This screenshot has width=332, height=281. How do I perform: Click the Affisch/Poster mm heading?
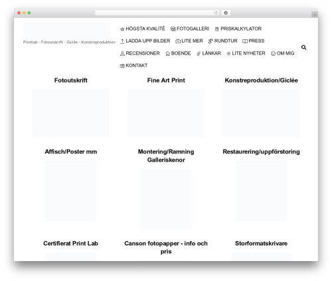[71, 151]
